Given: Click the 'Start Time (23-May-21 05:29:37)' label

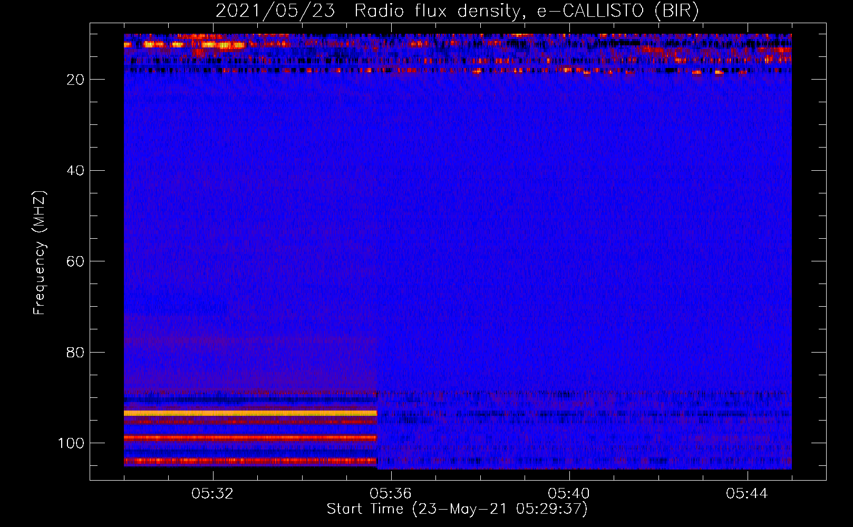Looking at the screenshot, I should [457, 509].
